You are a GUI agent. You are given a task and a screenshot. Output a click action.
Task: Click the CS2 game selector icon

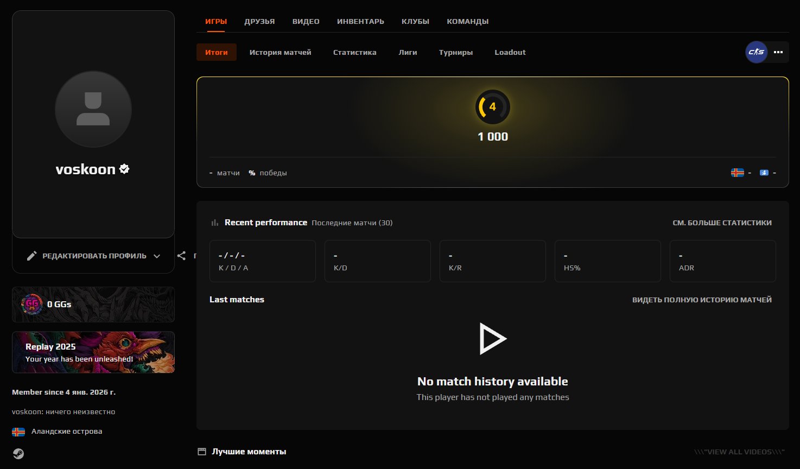click(x=756, y=52)
